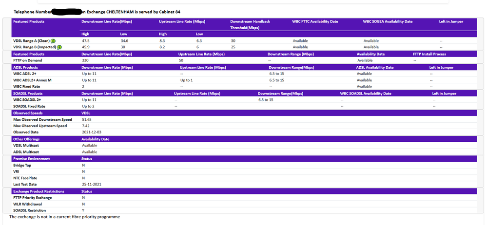
Task: Click the Premise Environment section header
Action: pos(31,159)
